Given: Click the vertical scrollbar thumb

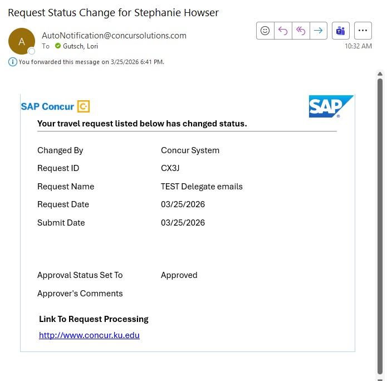Looking at the screenshot, I should click(380, 226).
